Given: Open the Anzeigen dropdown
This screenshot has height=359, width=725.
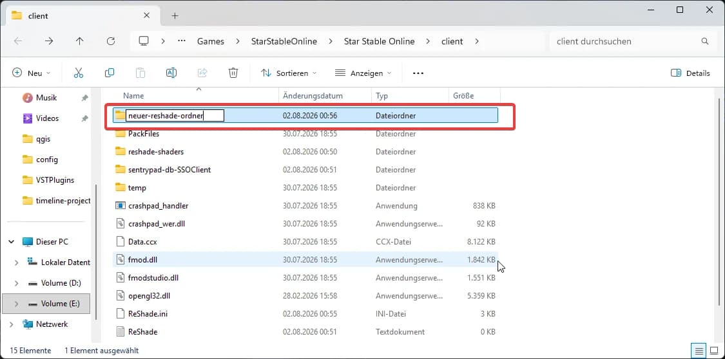Looking at the screenshot, I should [363, 73].
